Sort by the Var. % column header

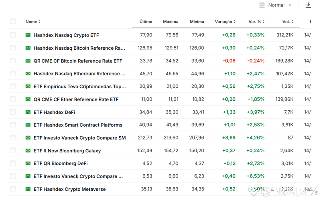pyautogui.click(x=256, y=22)
